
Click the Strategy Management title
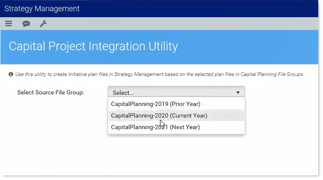tap(42, 8)
